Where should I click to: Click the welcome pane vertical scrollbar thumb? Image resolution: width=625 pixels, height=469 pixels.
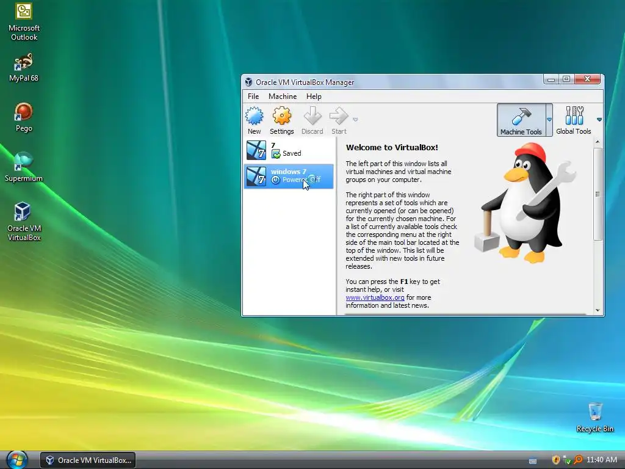pos(598,194)
